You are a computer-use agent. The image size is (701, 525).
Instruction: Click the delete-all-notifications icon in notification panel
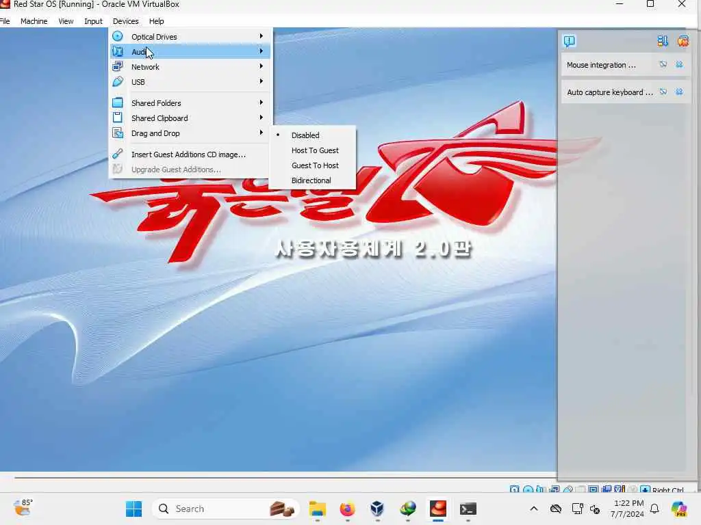683,41
